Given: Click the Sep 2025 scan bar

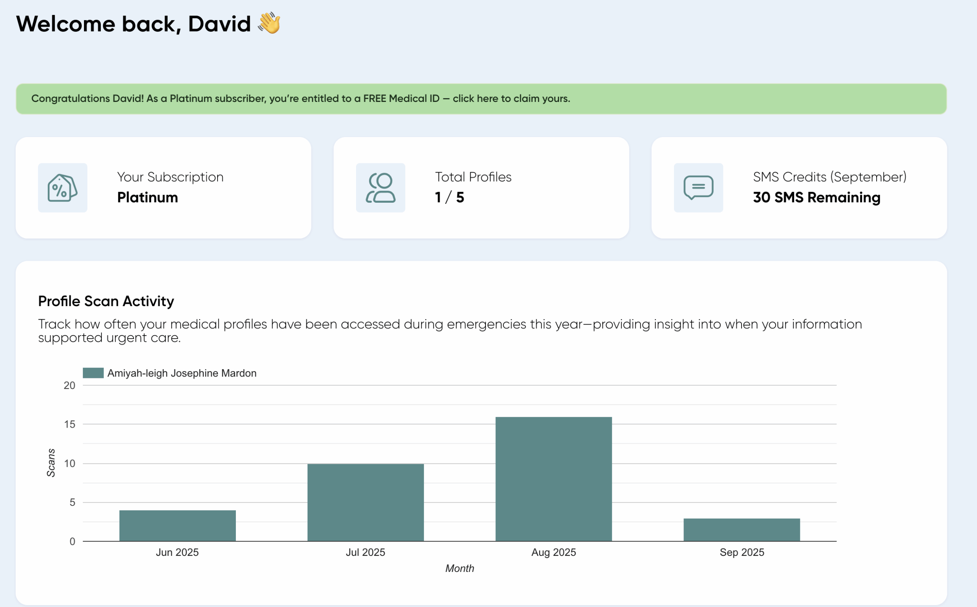Looking at the screenshot, I should pos(742,530).
